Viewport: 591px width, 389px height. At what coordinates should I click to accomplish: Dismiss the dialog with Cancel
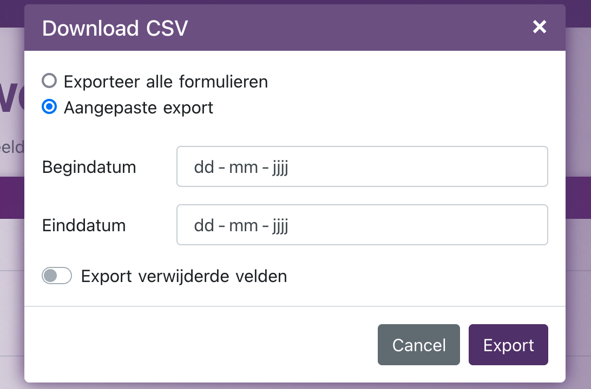pyautogui.click(x=418, y=345)
